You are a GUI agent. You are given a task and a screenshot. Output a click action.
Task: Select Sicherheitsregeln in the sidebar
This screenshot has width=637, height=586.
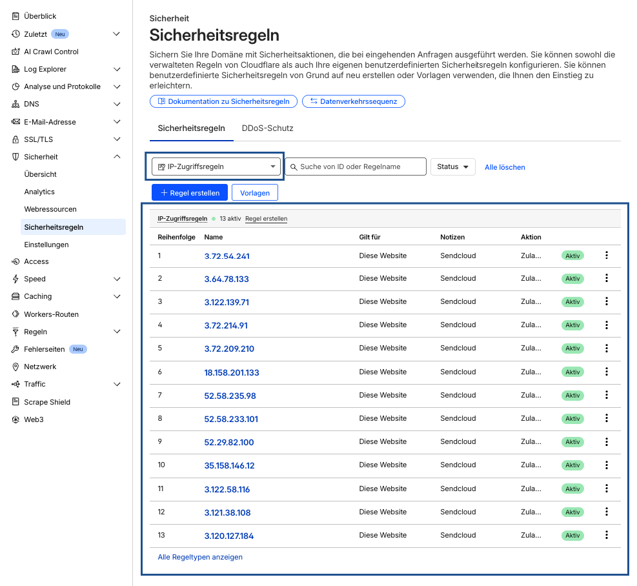(73, 227)
